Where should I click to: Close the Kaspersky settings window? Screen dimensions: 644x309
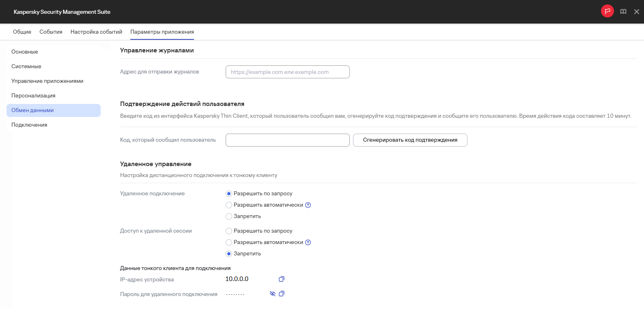636,12
